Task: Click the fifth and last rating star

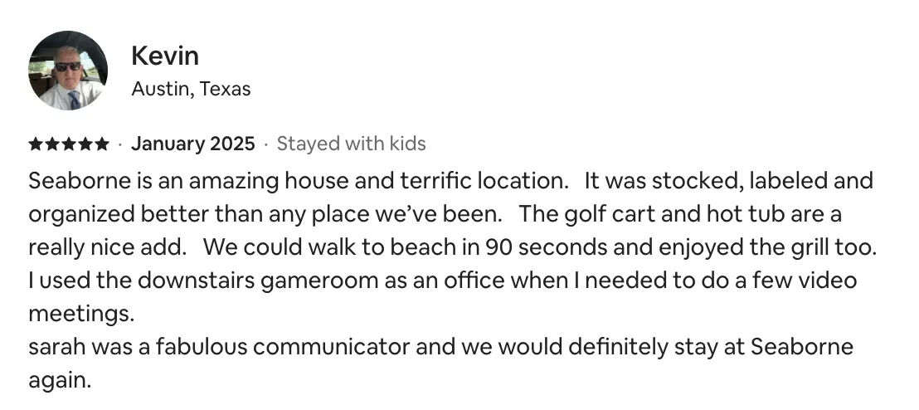Action: tap(101, 144)
